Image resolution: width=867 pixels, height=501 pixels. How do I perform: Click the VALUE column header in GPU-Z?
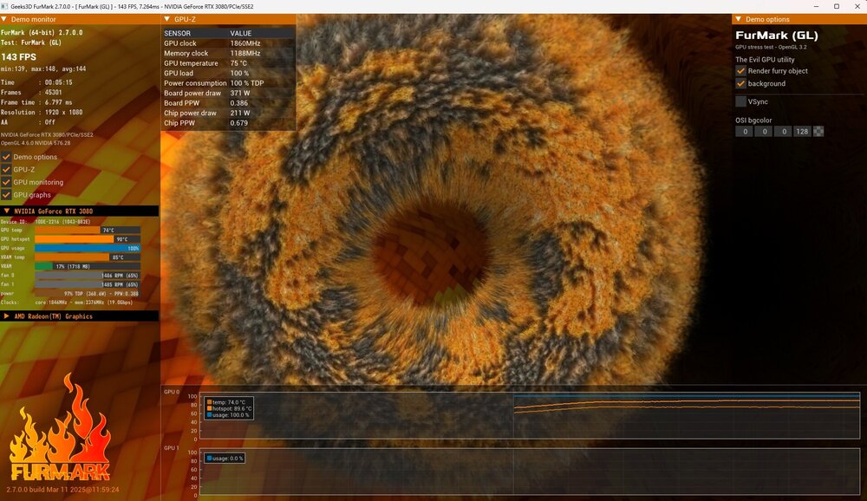click(x=241, y=33)
